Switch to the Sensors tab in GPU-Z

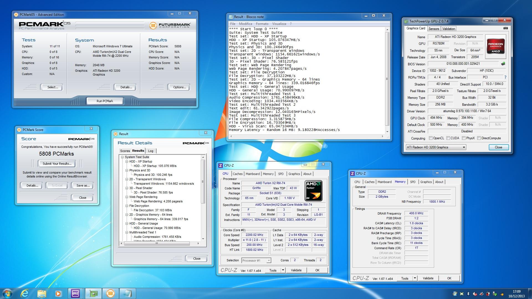pos(434,29)
